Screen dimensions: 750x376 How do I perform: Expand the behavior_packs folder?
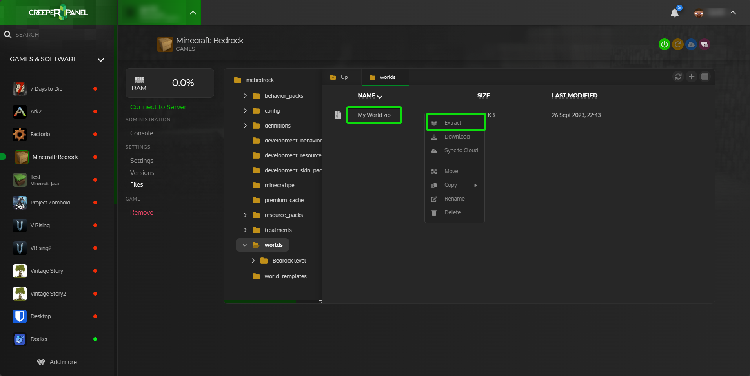point(246,96)
